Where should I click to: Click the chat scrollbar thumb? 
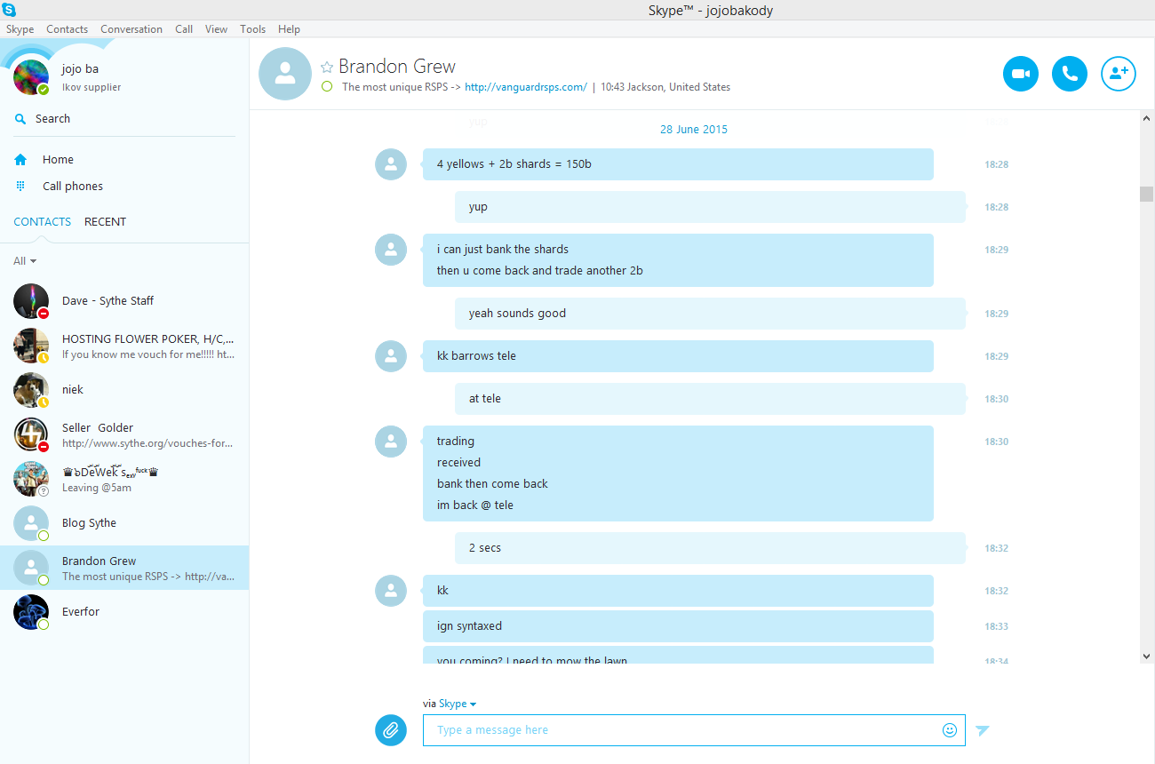(1147, 194)
